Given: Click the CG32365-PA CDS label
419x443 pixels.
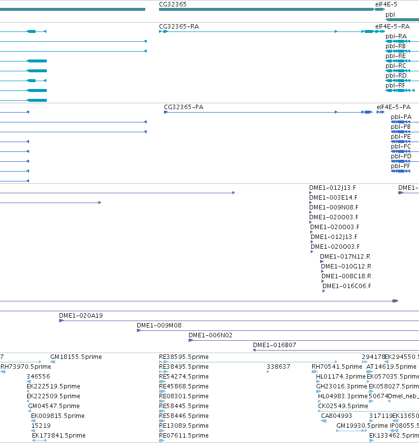Looking at the screenshot, I should [x=184, y=107].
